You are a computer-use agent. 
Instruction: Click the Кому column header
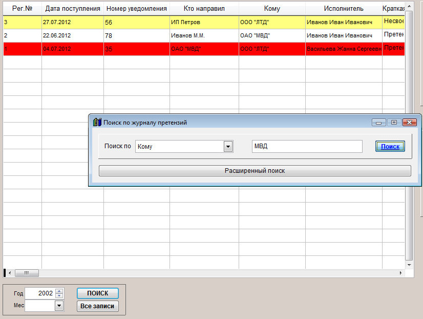(272, 8)
